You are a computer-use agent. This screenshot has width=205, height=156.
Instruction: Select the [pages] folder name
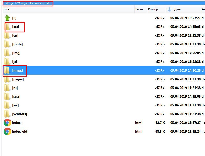[18, 79]
